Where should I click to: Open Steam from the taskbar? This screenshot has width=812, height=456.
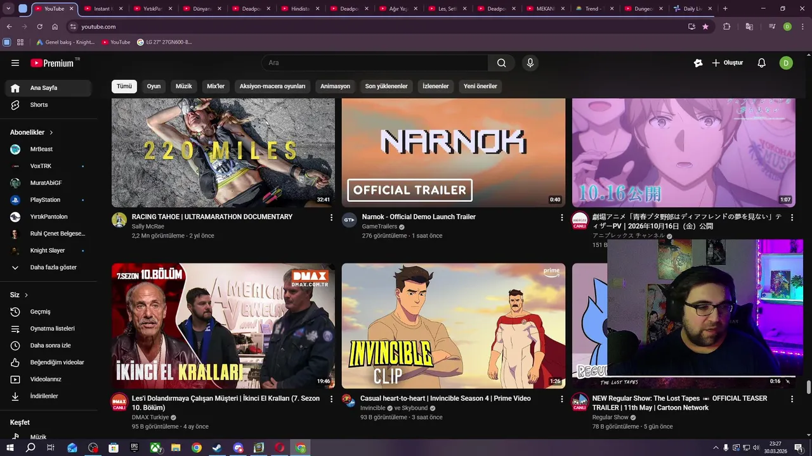218,448
